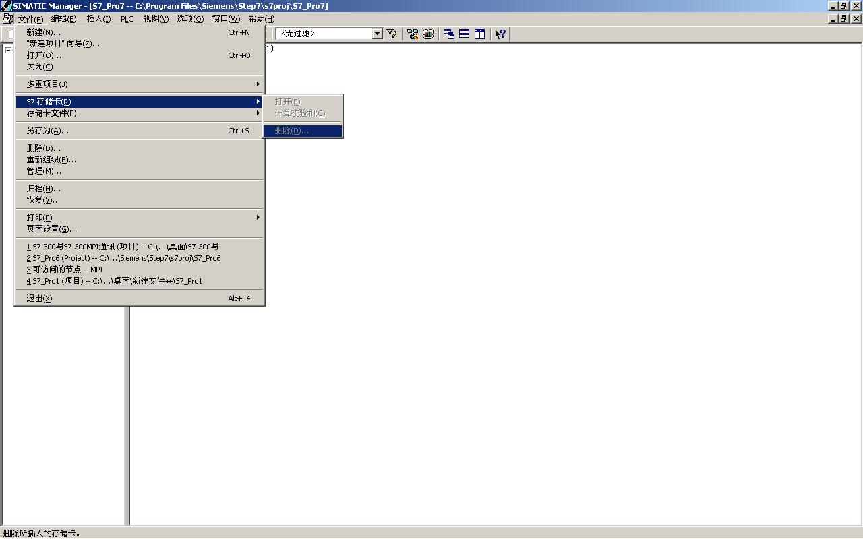The height and width of the screenshot is (539, 863).
Task: Click the submenu item 计算校验和(C)
Action: [x=303, y=113]
